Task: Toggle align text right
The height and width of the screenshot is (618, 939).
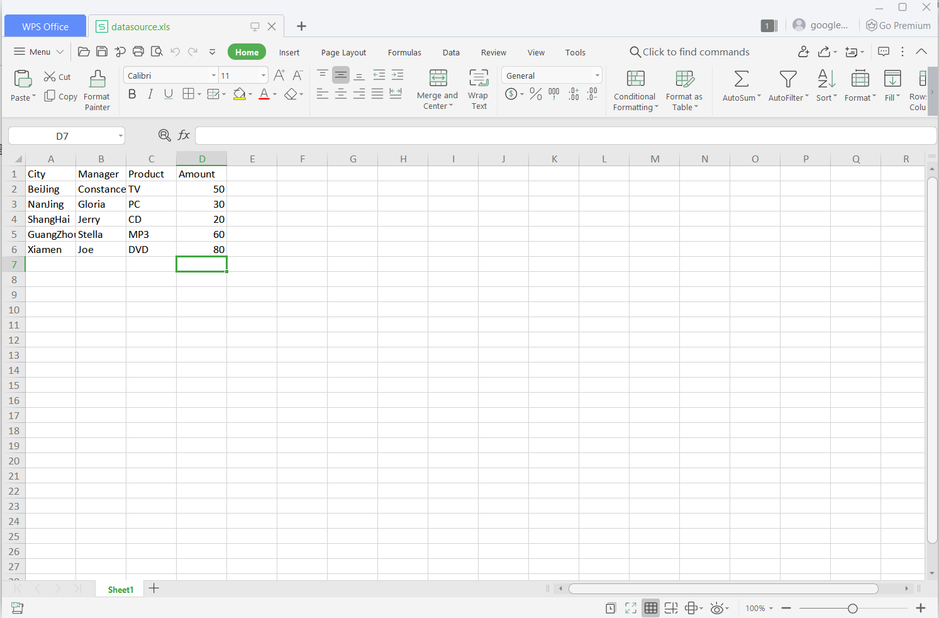Action: (359, 94)
